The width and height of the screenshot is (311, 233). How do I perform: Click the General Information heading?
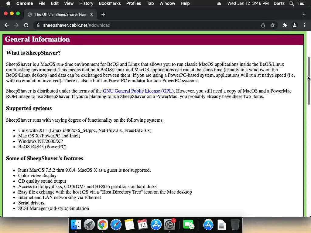[37, 39]
